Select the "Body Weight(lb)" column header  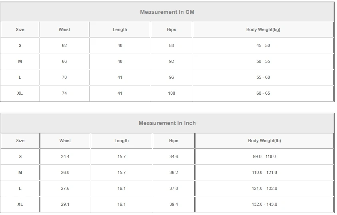click(x=264, y=141)
